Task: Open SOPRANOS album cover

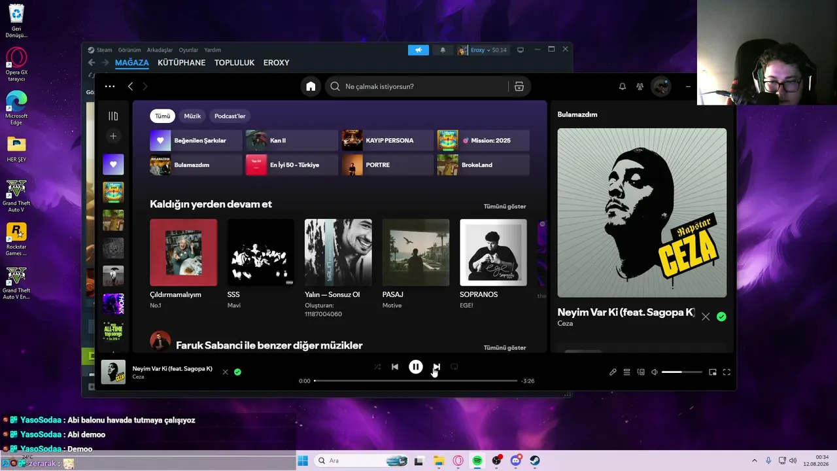Action: 493,253
